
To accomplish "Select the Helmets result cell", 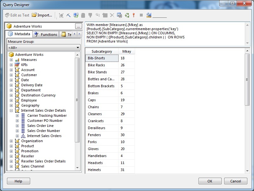I will click(x=102, y=170).
